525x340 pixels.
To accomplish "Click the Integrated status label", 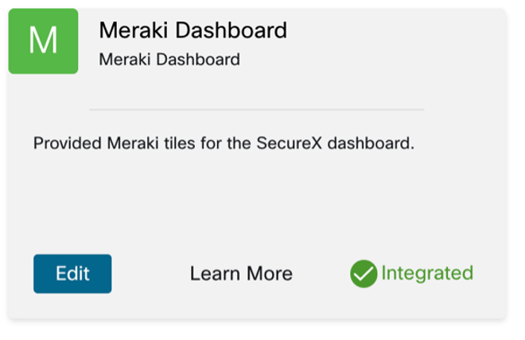I will [426, 273].
